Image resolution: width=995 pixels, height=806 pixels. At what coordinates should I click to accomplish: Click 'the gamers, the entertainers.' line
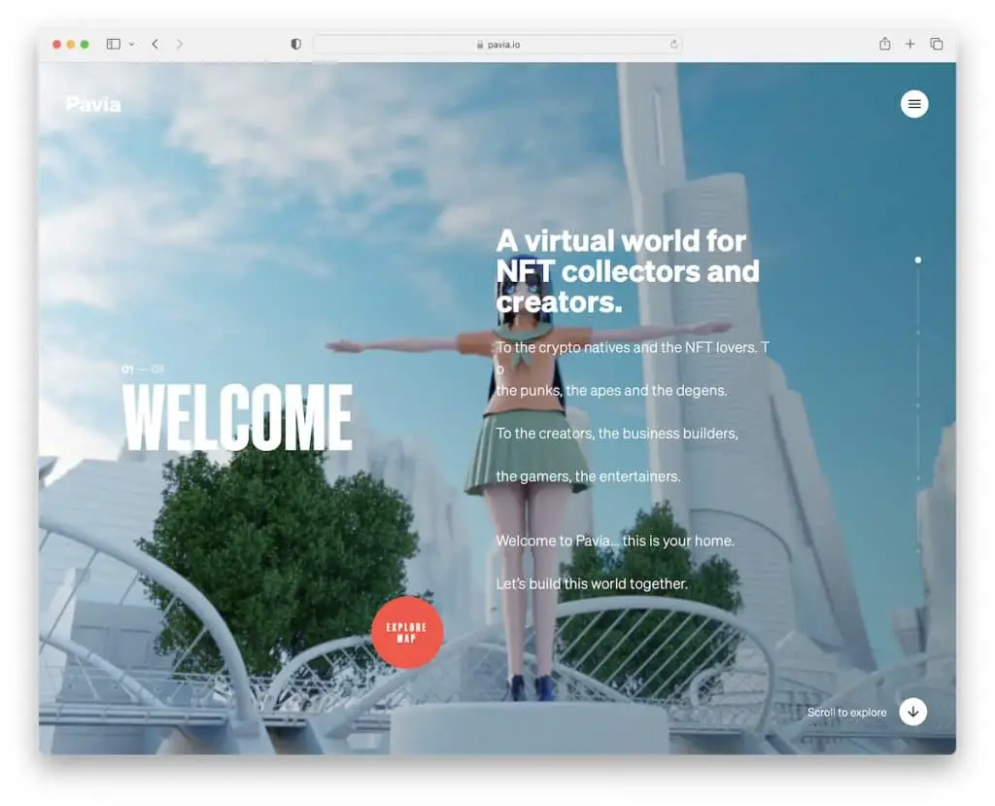point(588,476)
